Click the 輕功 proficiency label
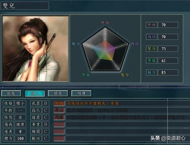The image size is (190, 145). pyautogui.click(x=36, y=139)
